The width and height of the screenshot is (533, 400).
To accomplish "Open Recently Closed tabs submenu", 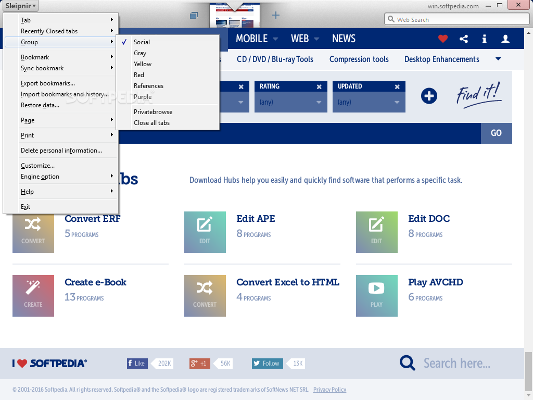I will pyautogui.click(x=61, y=31).
